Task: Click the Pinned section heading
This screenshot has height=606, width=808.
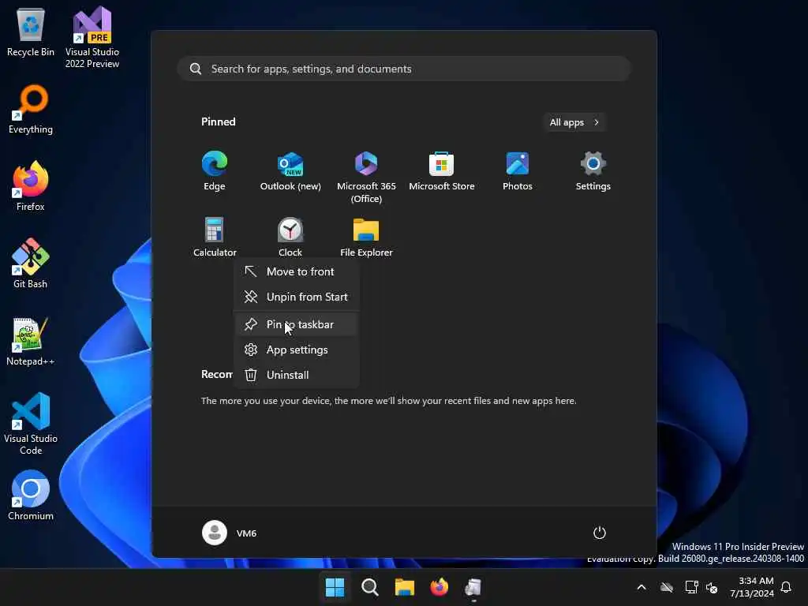Action: [219, 122]
